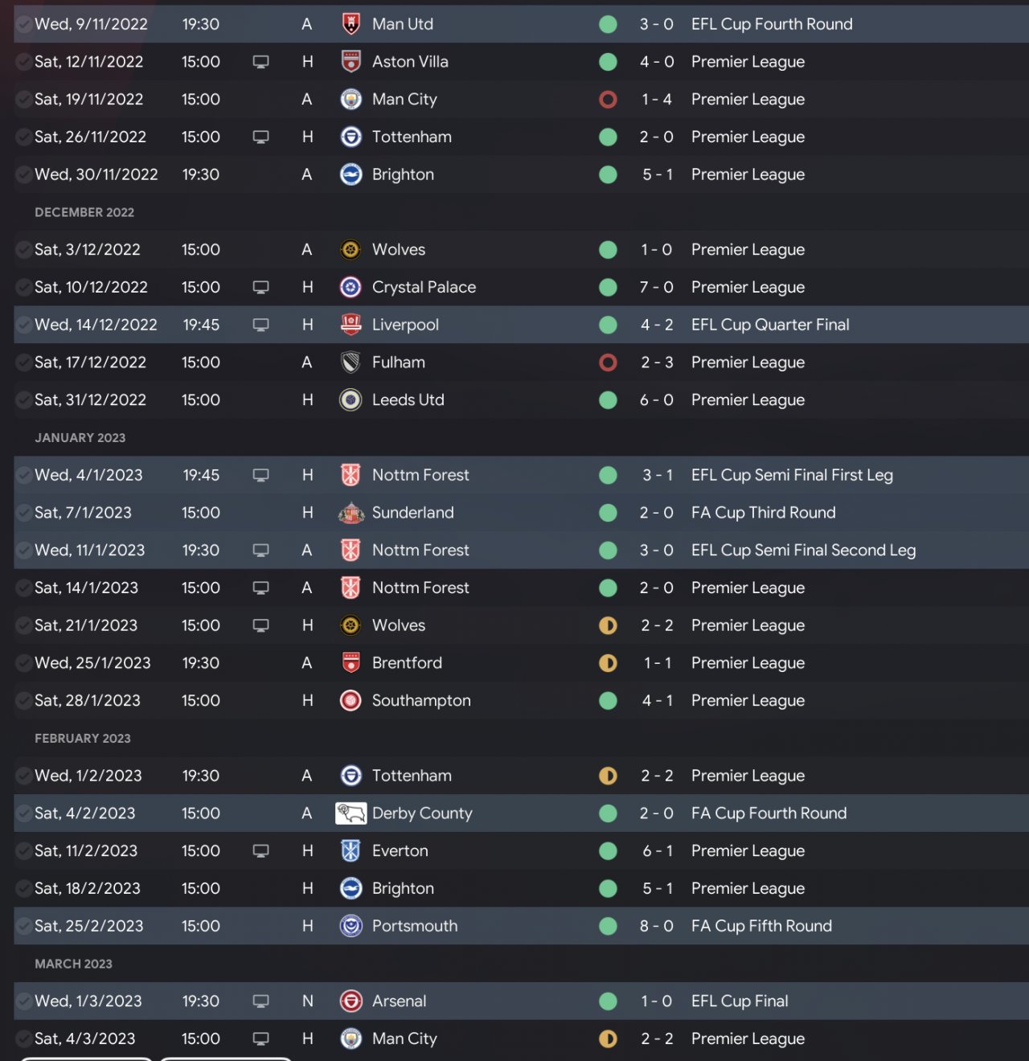Click the Sunderland club badge
Viewport: 1029px width, 1061px height.
(351, 513)
